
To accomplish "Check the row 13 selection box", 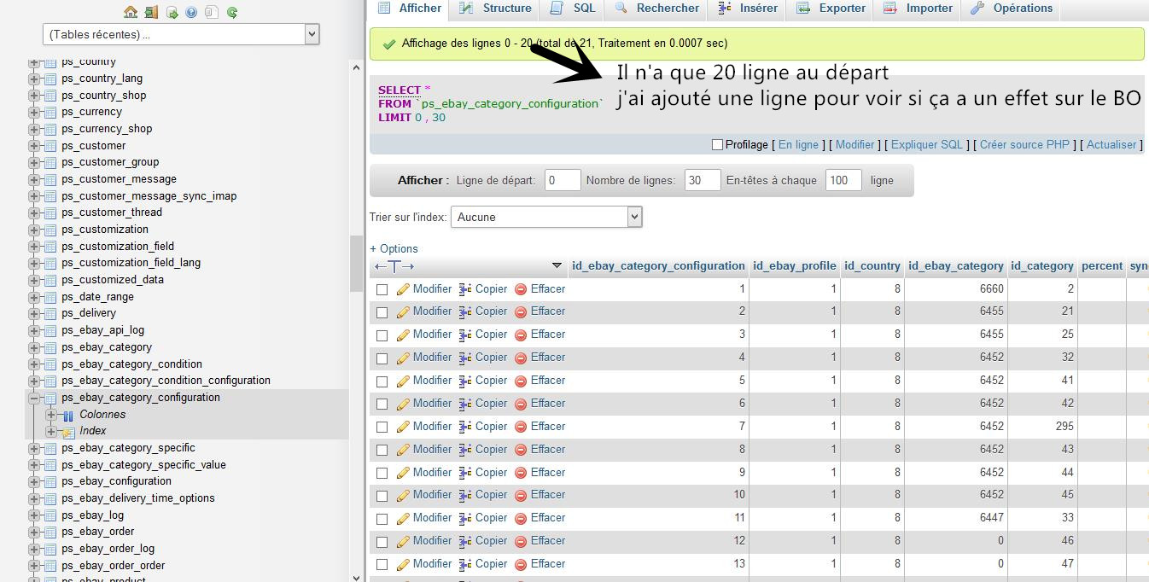I will tap(382, 564).
